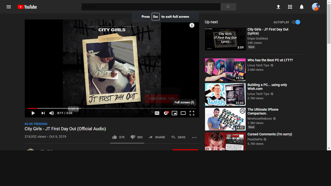This screenshot has width=331, height=186.
Task: Click the Vevo Subscribe 18M overlay button
Action: (x=161, y=99)
